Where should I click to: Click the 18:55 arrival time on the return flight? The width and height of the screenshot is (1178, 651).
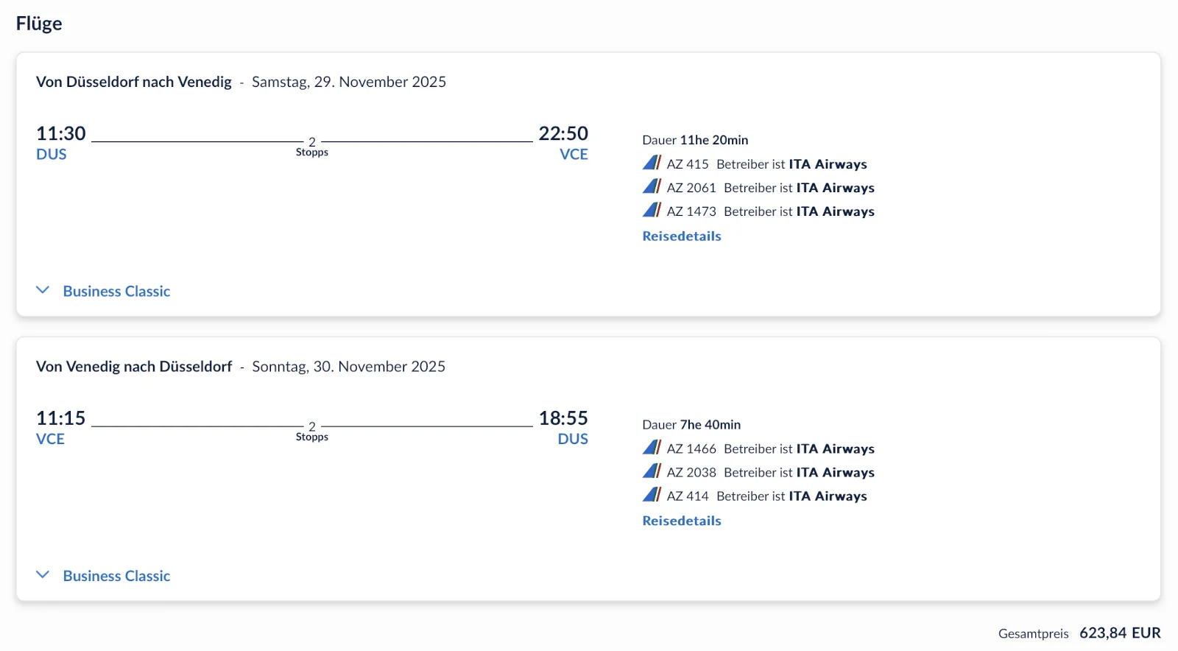tap(563, 418)
